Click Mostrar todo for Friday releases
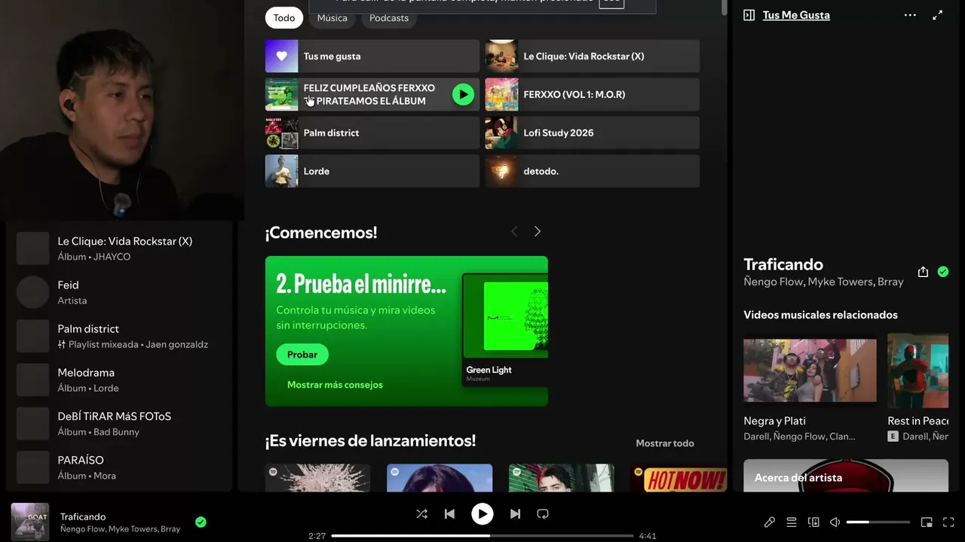965x542 pixels. (665, 443)
